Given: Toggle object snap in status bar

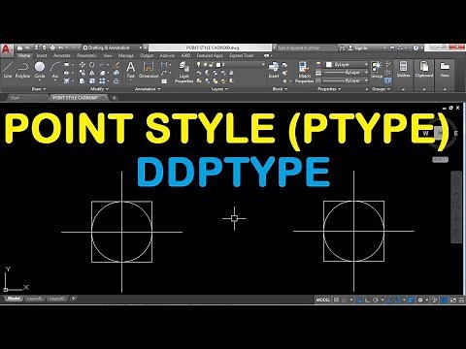Looking at the screenshot, I should click(398, 300).
